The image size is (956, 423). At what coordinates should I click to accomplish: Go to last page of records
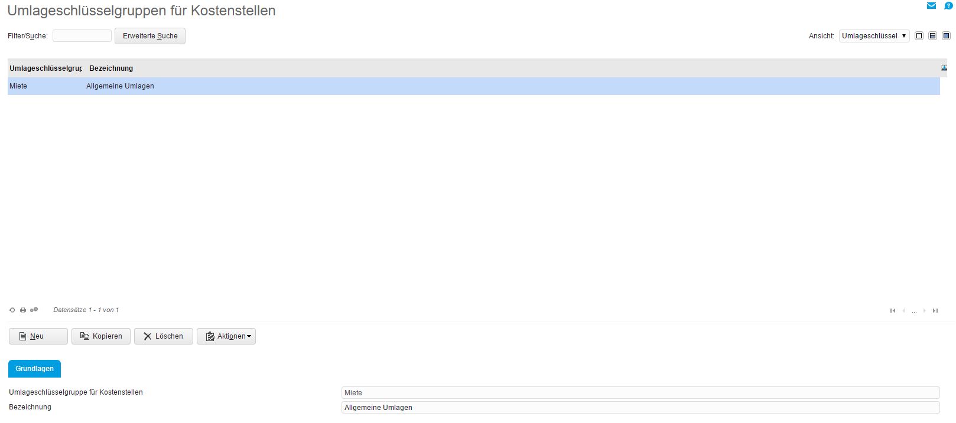point(935,311)
